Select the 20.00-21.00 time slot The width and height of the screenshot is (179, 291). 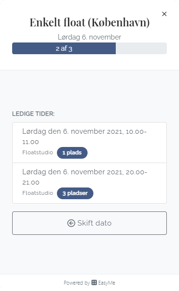pyautogui.click(x=89, y=183)
